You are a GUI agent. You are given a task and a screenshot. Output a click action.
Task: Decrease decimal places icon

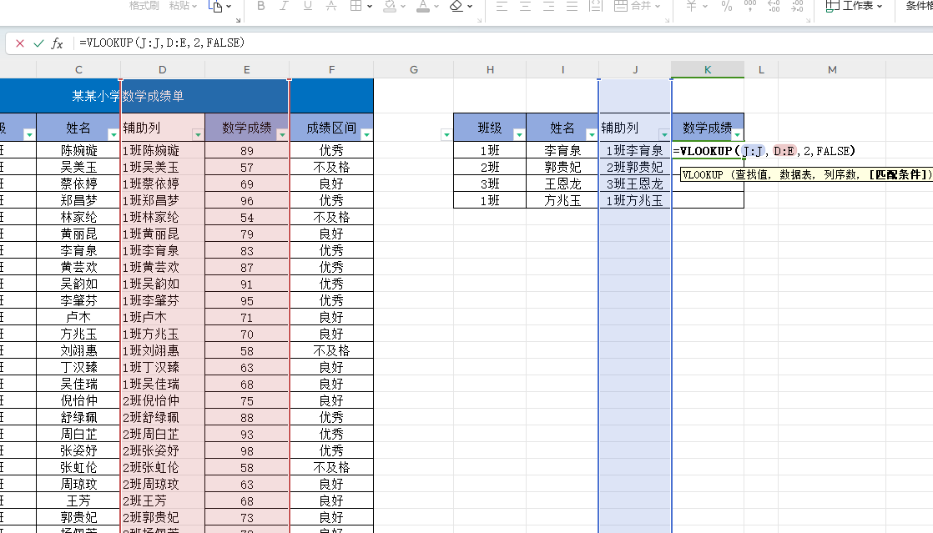click(x=797, y=6)
